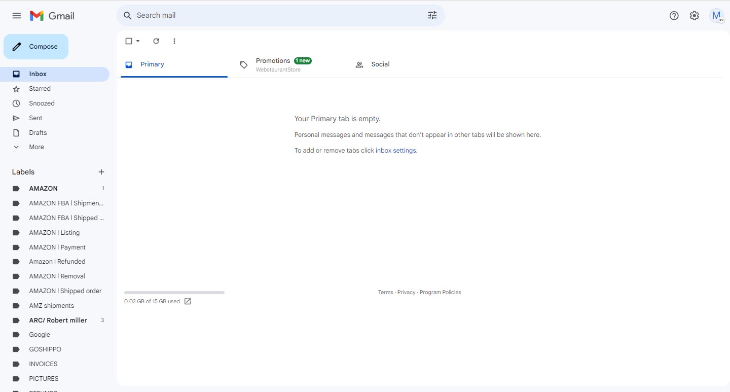Screen dimensions: 730x392
Task: Open the More options three-dot menu
Action: (174, 41)
